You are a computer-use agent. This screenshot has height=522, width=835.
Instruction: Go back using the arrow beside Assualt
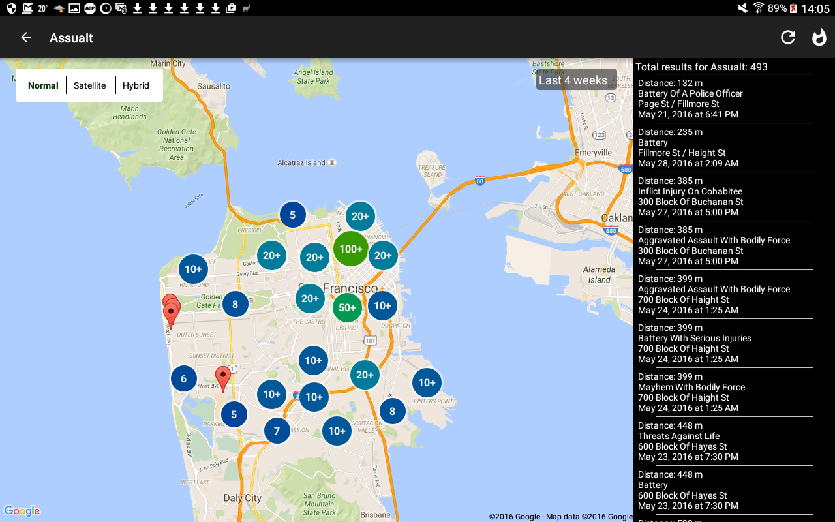(26, 37)
